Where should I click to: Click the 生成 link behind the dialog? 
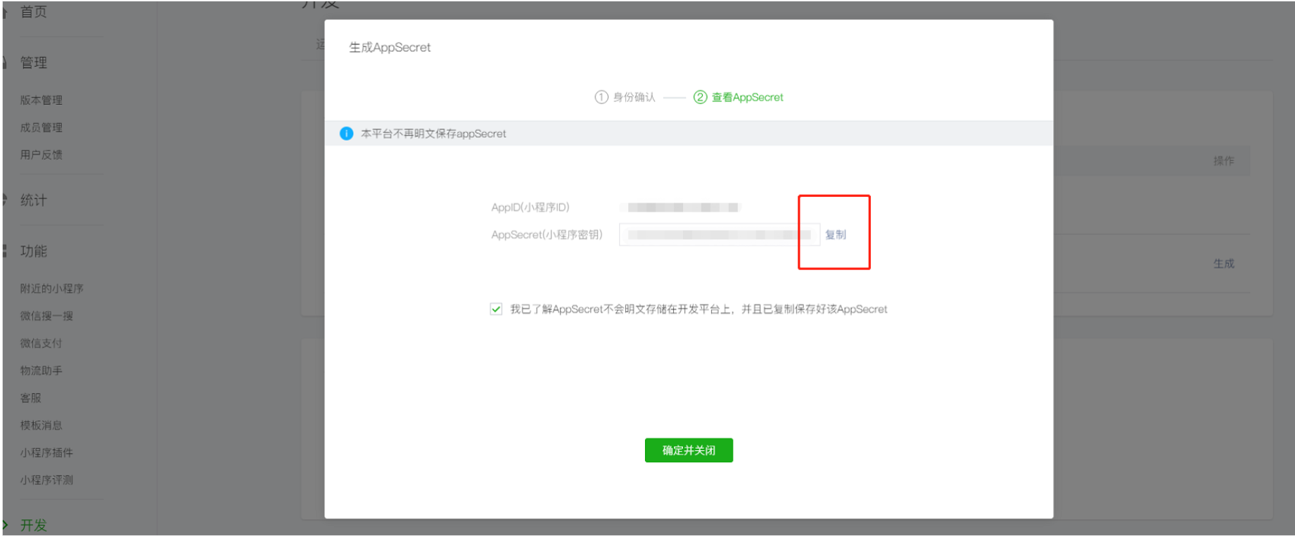coord(1223,264)
